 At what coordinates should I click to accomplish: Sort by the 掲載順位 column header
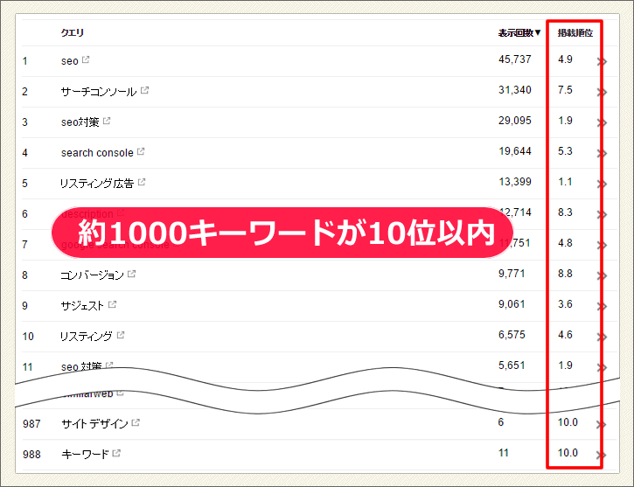(x=575, y=32)
